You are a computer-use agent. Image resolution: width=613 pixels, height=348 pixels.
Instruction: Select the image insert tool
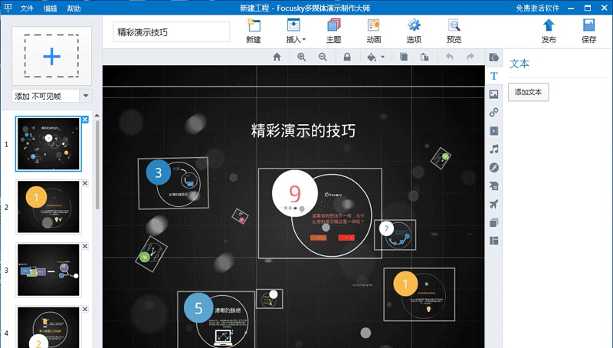493,94
